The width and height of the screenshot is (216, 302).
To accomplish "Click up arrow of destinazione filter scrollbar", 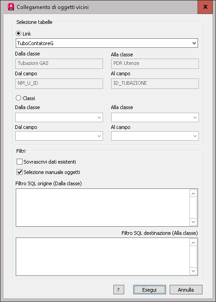I will (x=193, y=243).
